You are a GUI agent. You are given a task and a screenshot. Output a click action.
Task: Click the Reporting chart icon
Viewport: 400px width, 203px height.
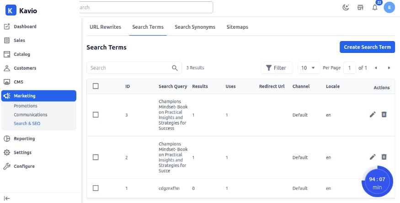click(x=7, y=139)
